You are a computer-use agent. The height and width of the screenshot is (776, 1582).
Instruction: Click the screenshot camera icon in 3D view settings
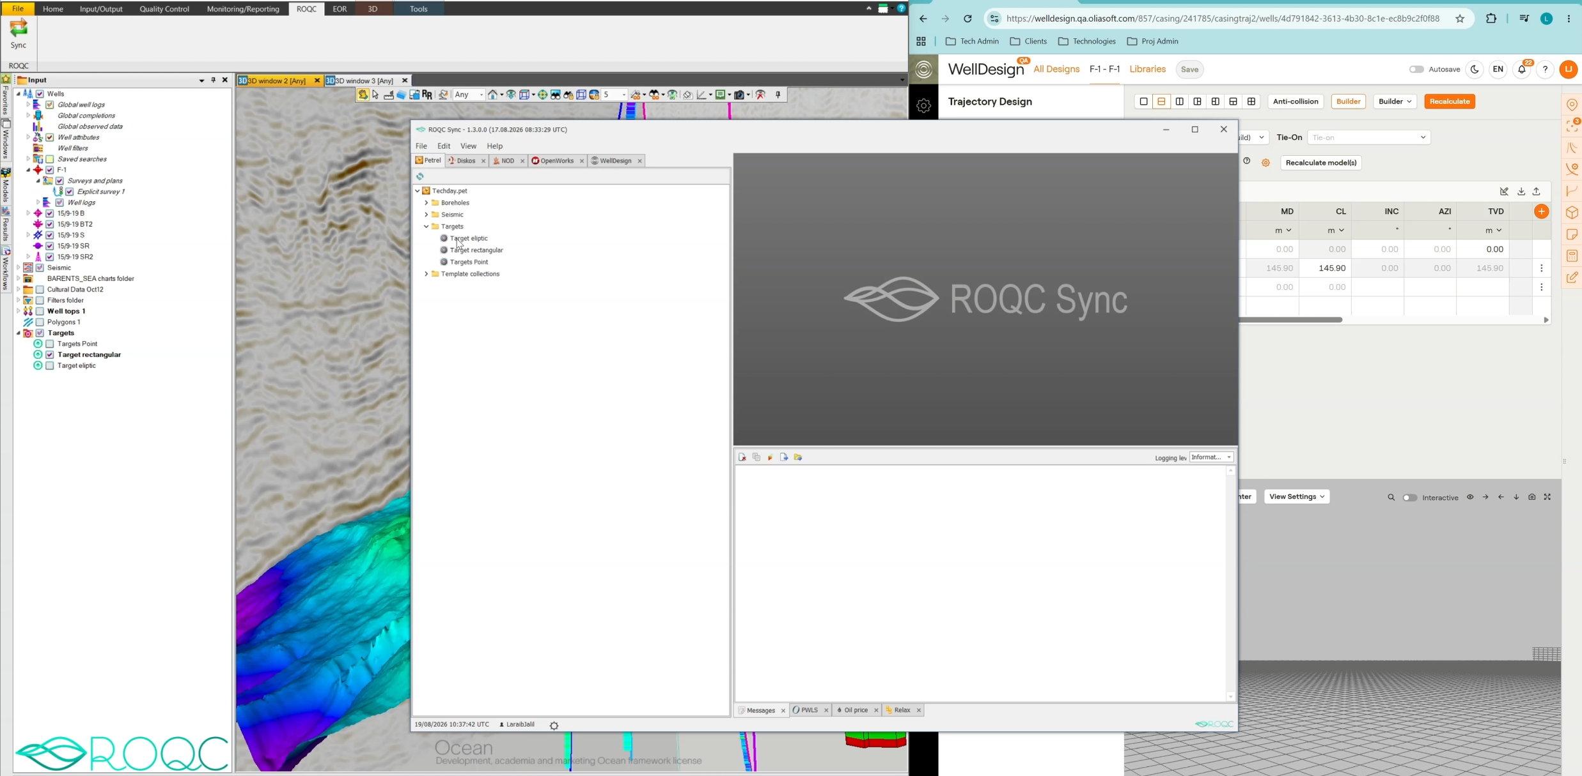click(x=1531, y=497)
